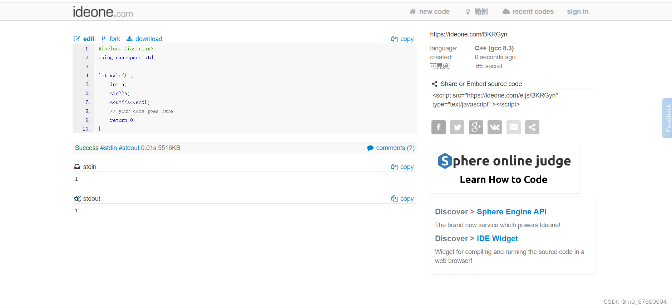Click the fork branch icon
The image size is (672, 308).
pos(104,39)
